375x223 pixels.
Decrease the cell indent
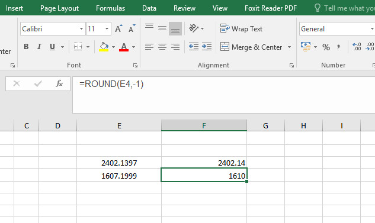coord(194,47)
